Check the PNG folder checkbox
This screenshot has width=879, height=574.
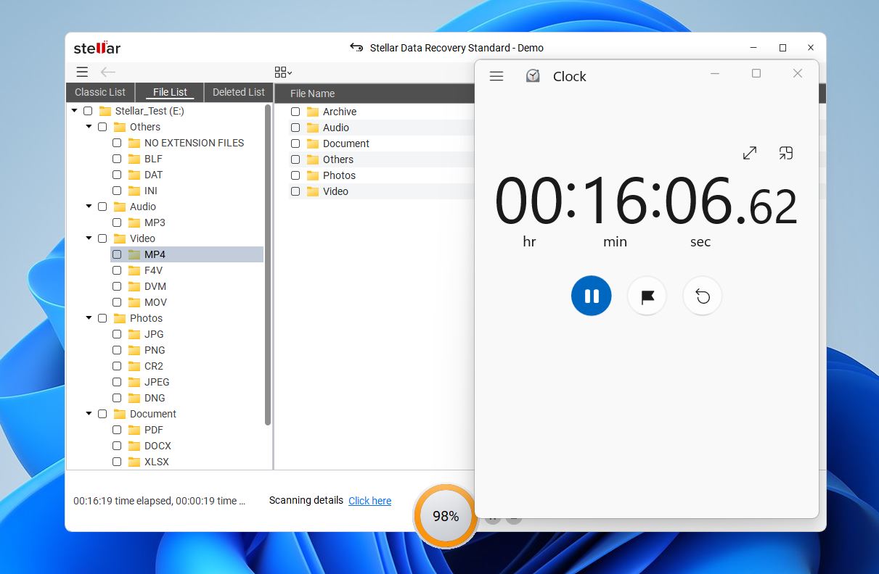117,350
